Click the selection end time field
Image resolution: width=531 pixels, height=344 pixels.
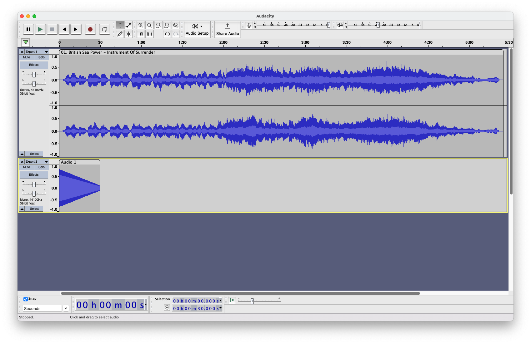[195, 308]
